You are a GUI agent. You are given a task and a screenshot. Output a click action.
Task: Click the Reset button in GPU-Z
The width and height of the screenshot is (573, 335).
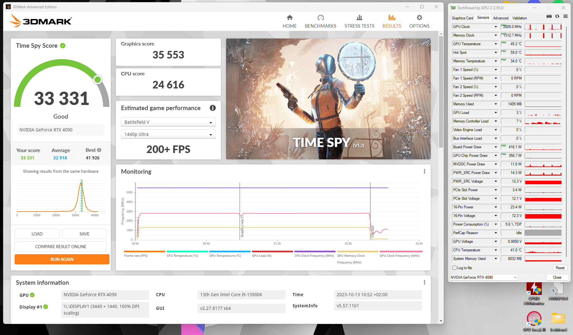tap(560, 268)
